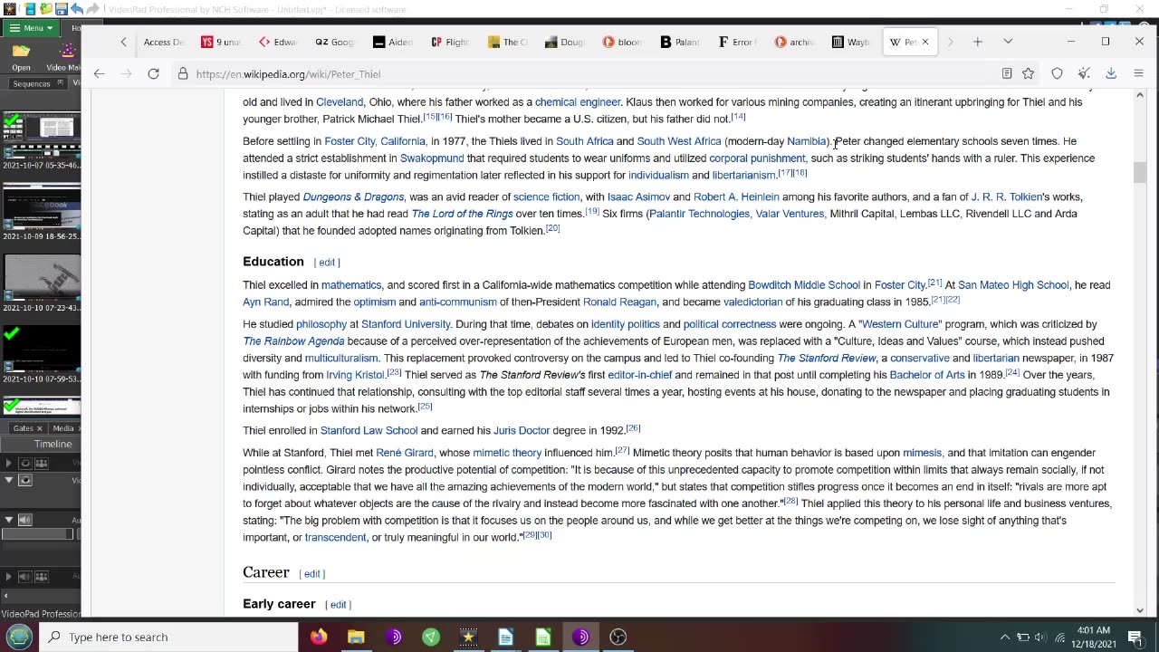This screenshot has height=652, width=1159.
Task: Open the VideoPad Menu dropdown
Action: coord(33,28)
